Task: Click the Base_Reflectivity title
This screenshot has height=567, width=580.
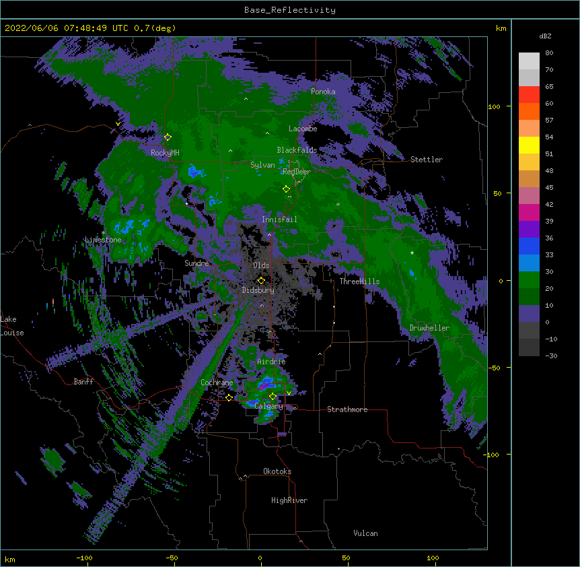Action: click(x=289, y=10)
